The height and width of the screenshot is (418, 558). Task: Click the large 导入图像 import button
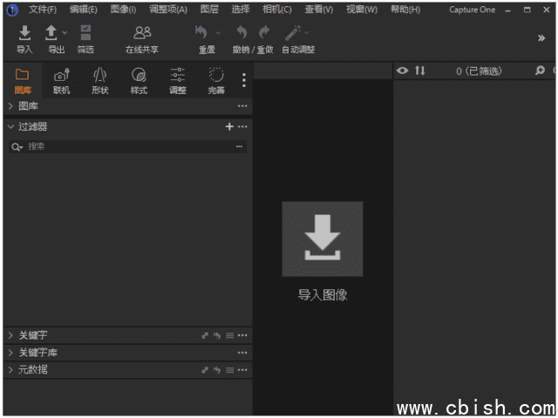point(323,239)
